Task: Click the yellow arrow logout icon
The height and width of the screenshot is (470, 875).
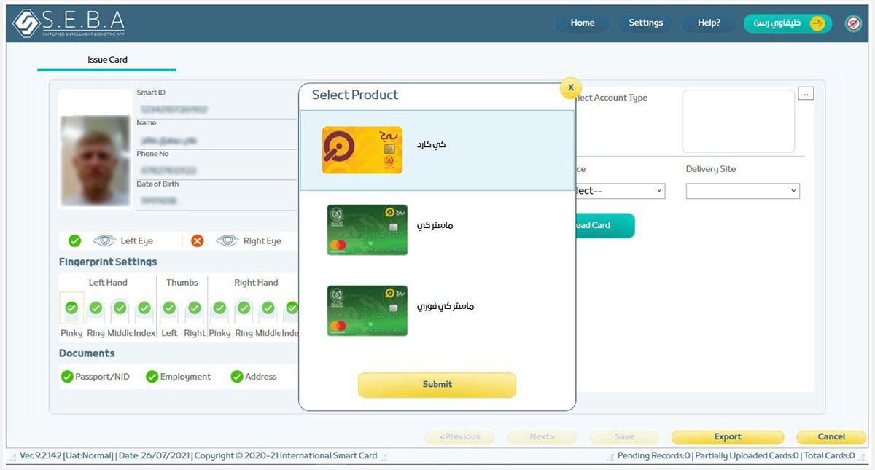Action: [818, 23]
